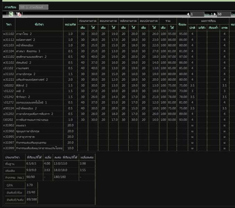Image resolution: width=235 pixels, height=208 pixels.
Task: Click the หลังกลางภาค group header
Action: (x=128, y=21)
